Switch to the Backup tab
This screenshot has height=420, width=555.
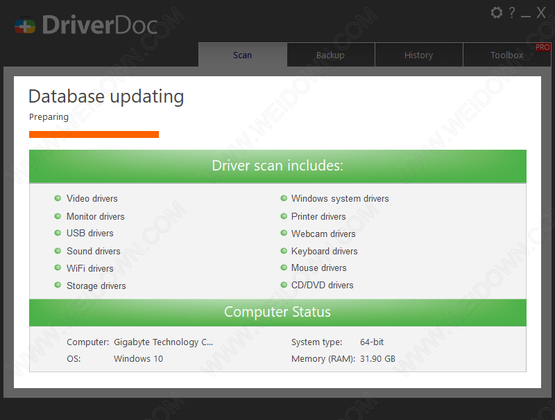tap(331, 55)
